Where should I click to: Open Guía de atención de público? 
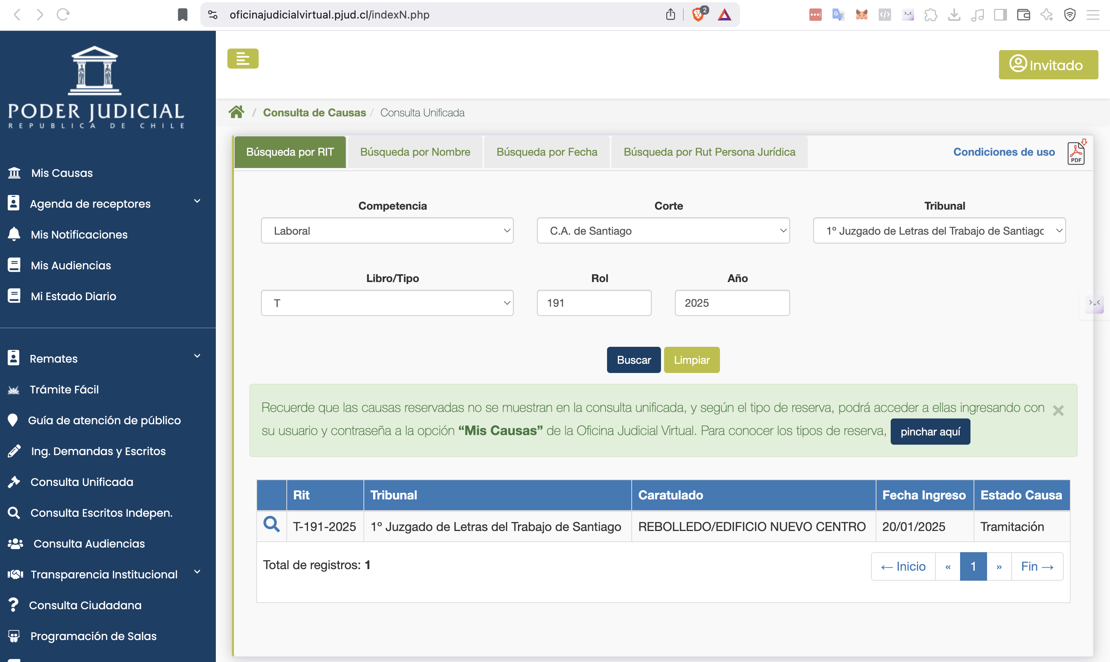(x=104, y=420)
